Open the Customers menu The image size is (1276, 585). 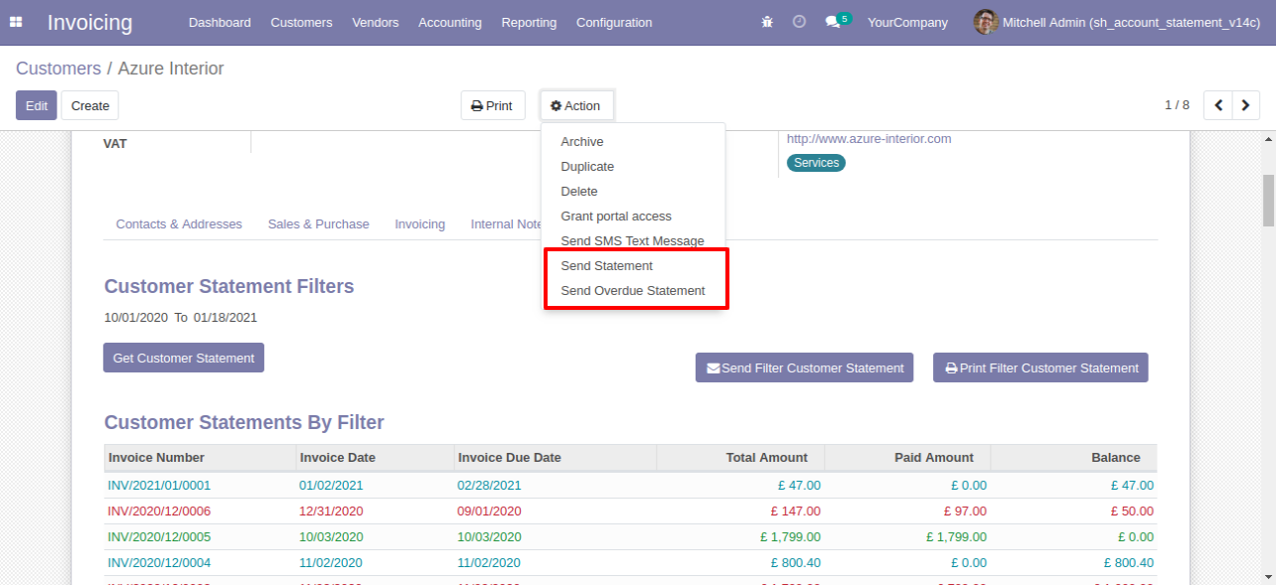(301, 22)
